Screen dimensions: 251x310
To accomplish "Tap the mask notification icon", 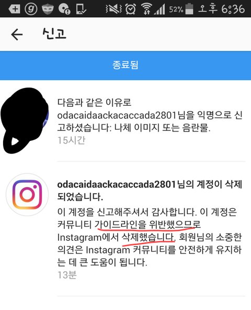I will [48, 9].
